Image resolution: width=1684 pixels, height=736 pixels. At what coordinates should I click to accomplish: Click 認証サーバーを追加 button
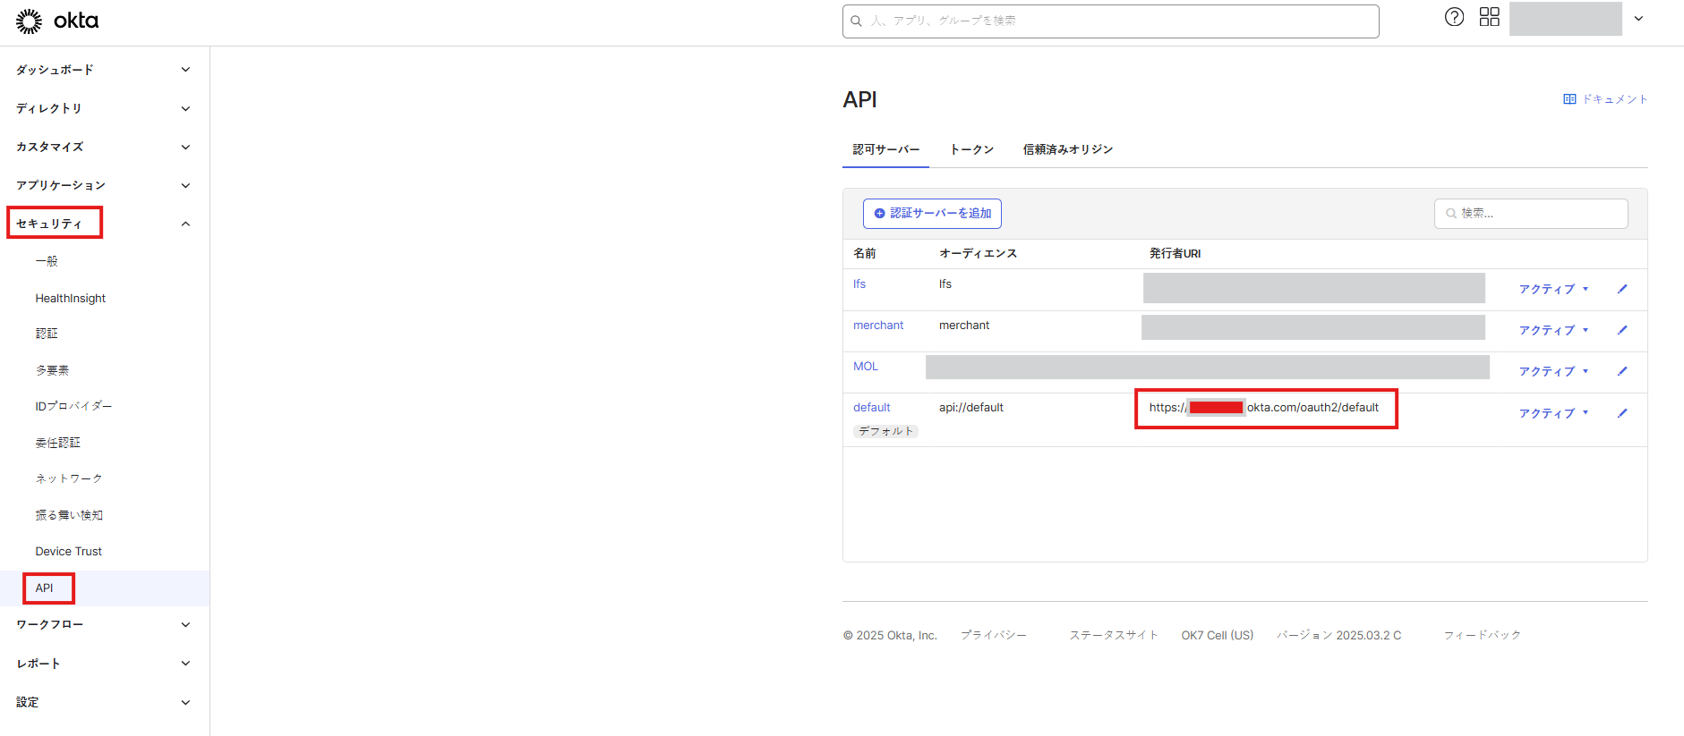(x=932, y=214)
